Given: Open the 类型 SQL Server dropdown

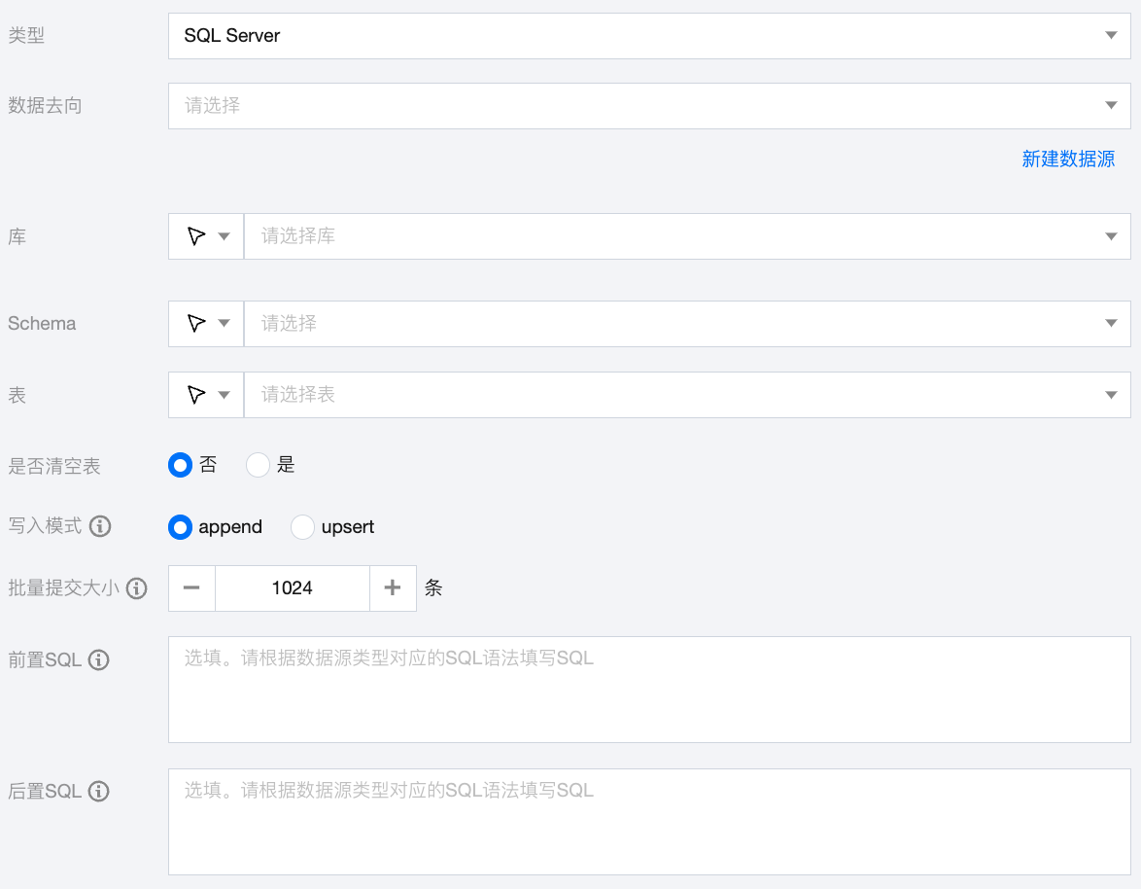Looking at the screenshot, I should point(649,36).
